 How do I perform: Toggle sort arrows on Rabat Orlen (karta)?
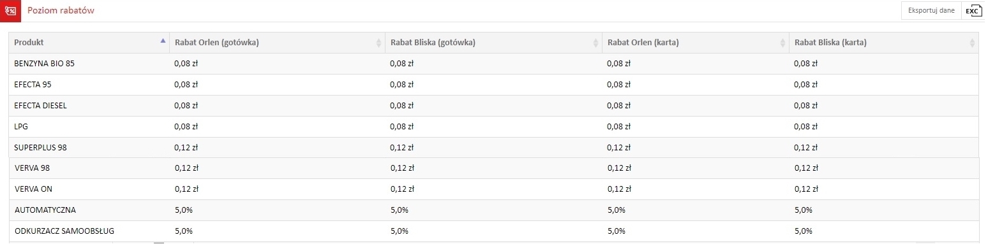point(782,43)
